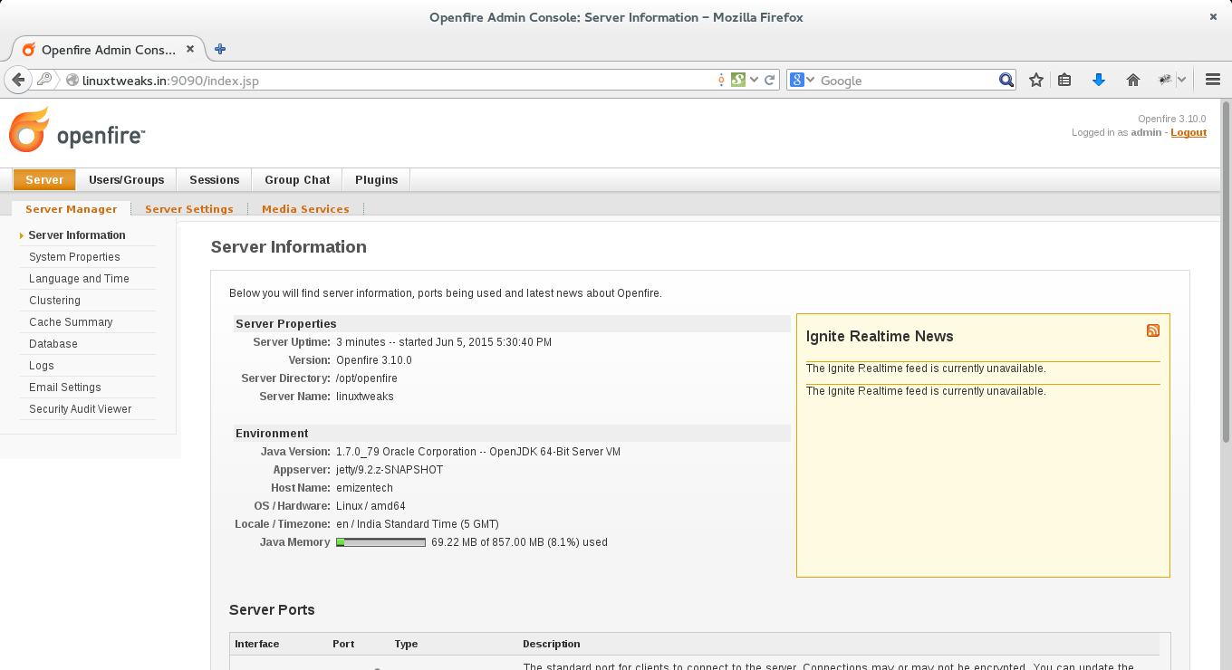Open Language and Time settings
Screen dimensions: 1232x670
(x=79, y=279)
